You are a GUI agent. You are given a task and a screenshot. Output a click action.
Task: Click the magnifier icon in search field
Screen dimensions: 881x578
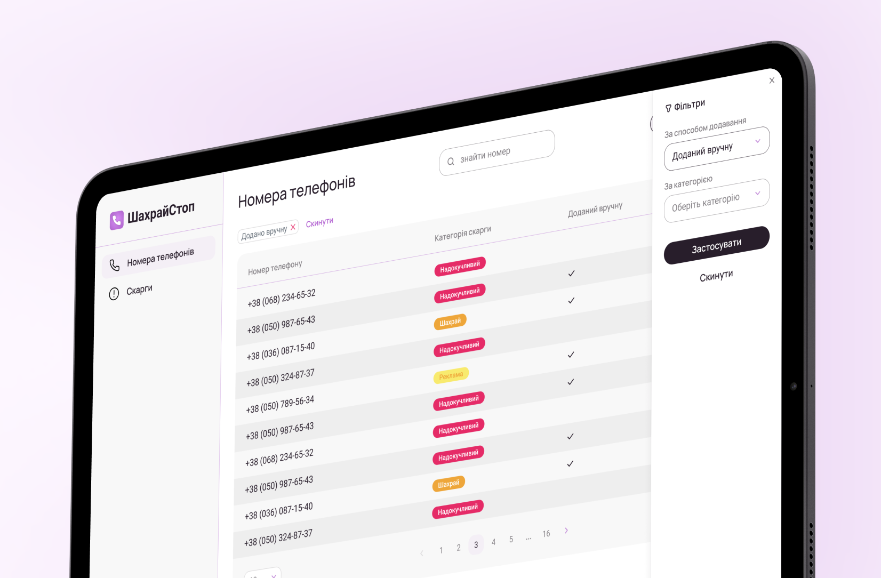coord(451,162)
